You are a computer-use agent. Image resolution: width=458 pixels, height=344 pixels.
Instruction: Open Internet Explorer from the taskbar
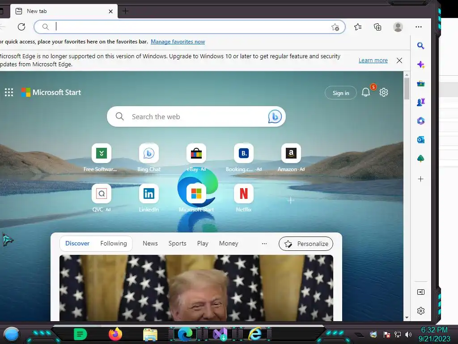tap(255, 334)
